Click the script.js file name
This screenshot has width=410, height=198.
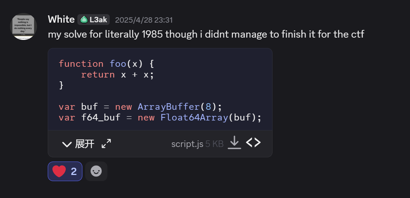pyautogui.click(x=187, y=144)
